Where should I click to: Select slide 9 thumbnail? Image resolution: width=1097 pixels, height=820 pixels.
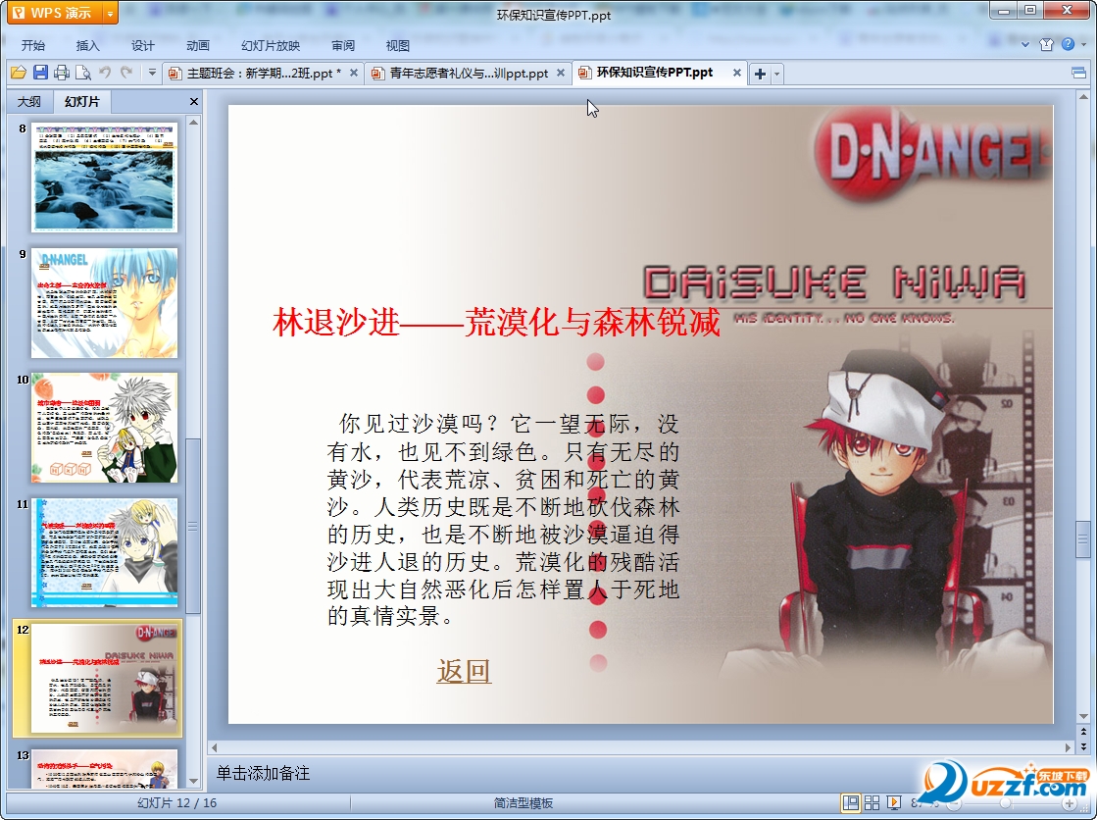(x=104, y=302)
